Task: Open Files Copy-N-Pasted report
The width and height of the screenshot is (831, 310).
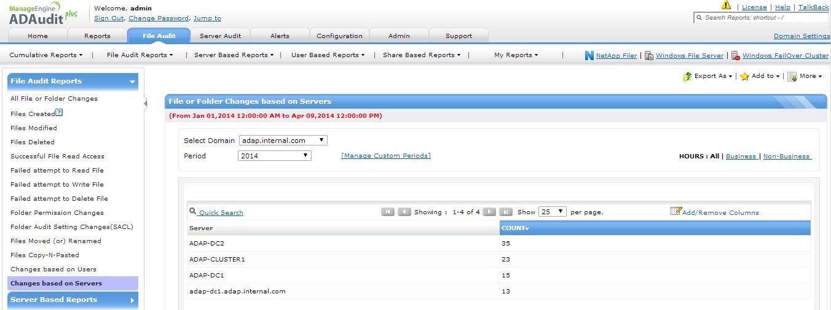Action: pos(45,255)
